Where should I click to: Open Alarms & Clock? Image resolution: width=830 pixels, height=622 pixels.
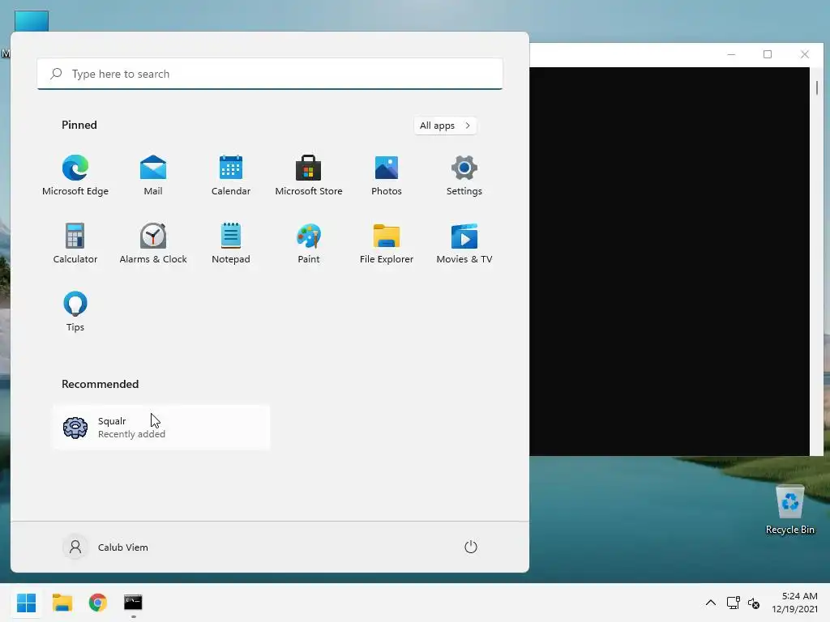coord(153,244)
